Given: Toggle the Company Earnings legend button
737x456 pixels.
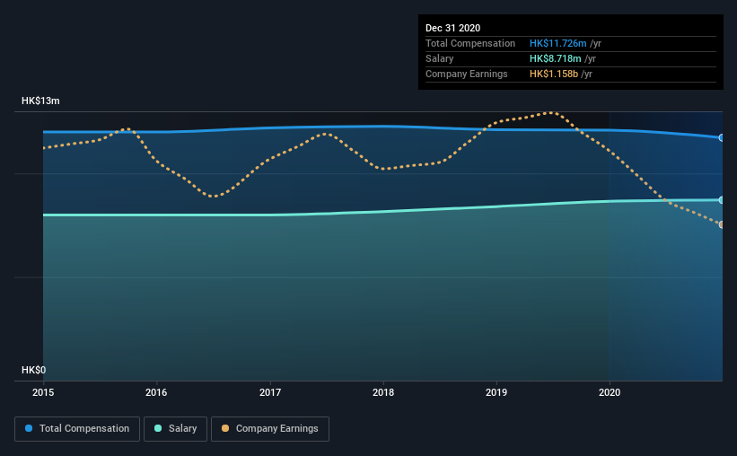Looking at the screenshot, I should 270,429.
